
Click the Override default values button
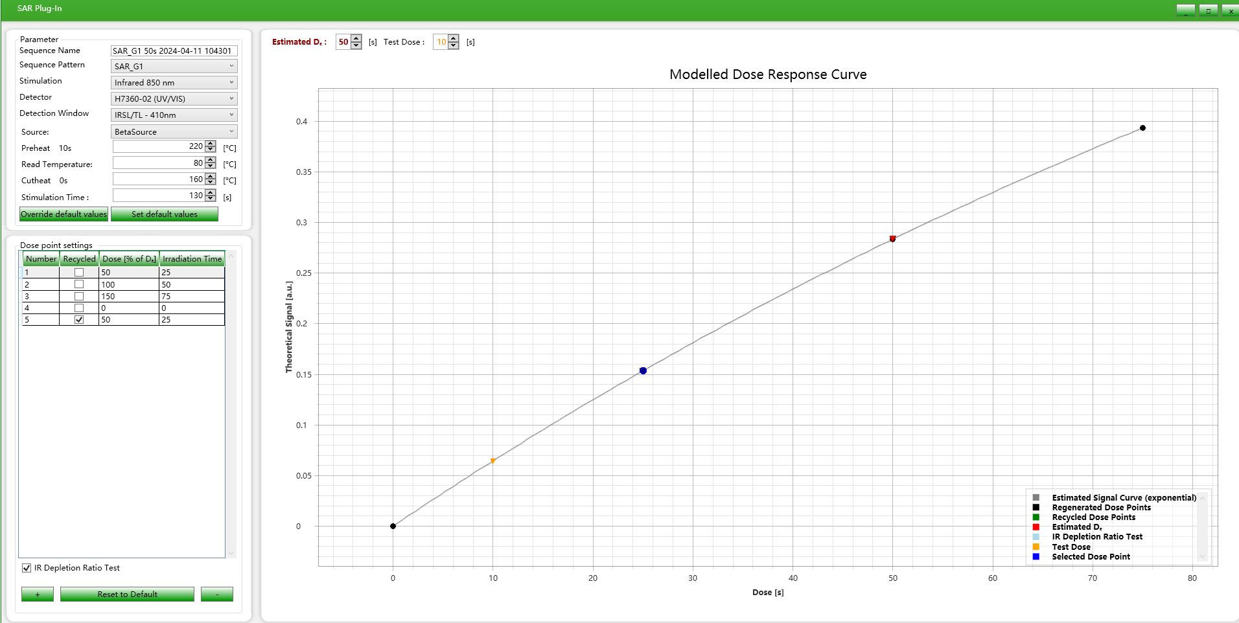point(64,214)
